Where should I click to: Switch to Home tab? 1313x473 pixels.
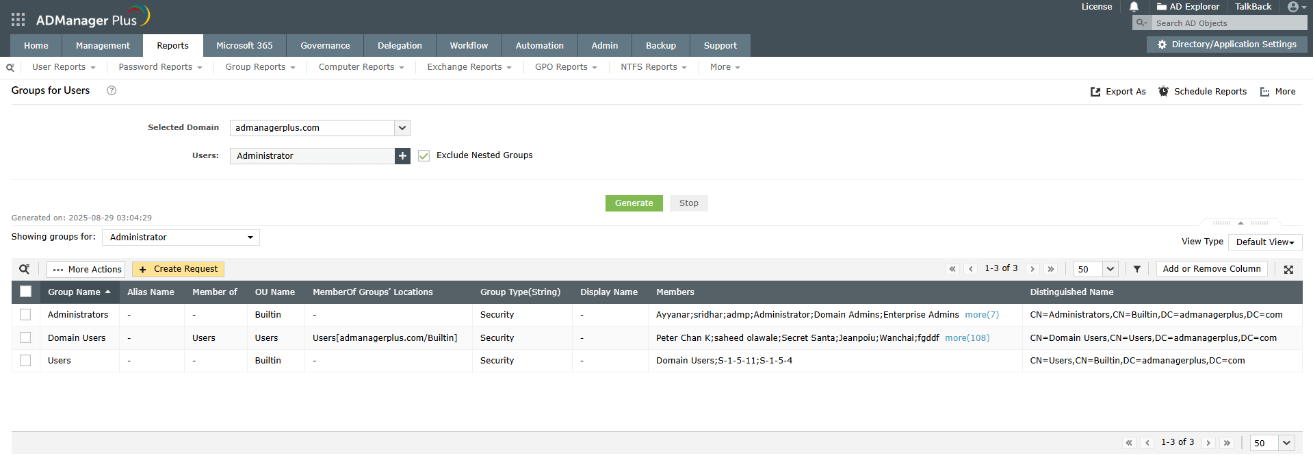(x=36, y=46)
